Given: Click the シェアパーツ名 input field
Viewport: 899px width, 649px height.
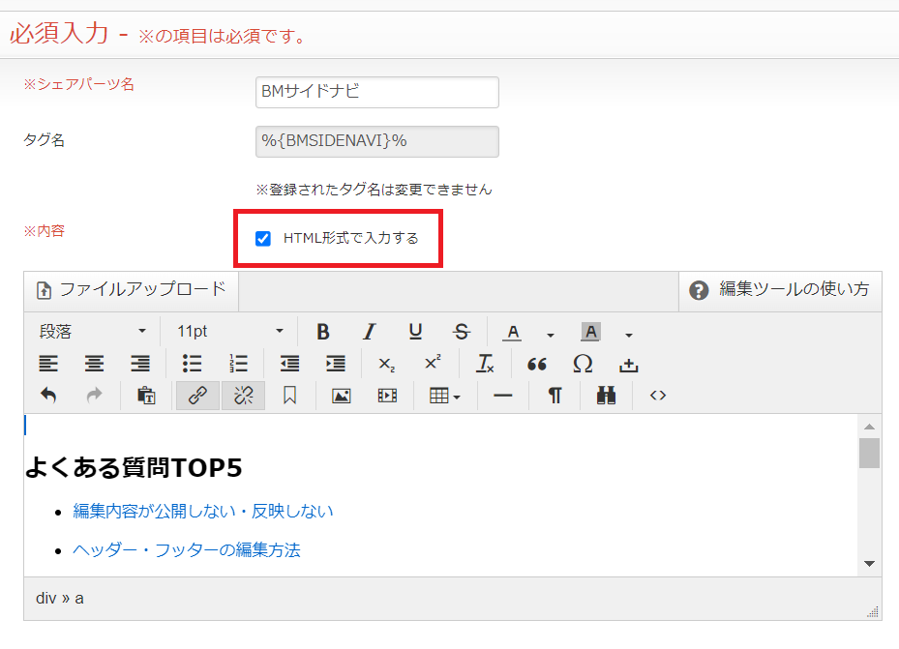Looking at the screenshot, I should point(376,93).
